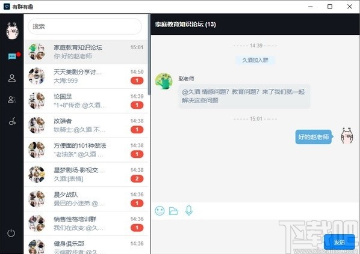The height and width of the screenshot is (254, 360).
Task: Click the sender name 赵老师
Action: coord(186,79)
